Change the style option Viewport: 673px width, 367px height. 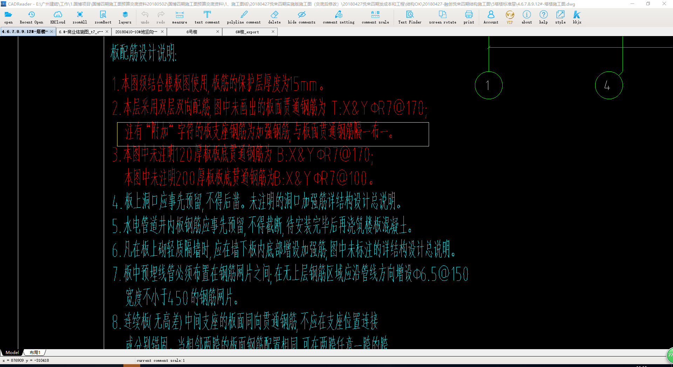pyautogui.click(x=560, y=17)
